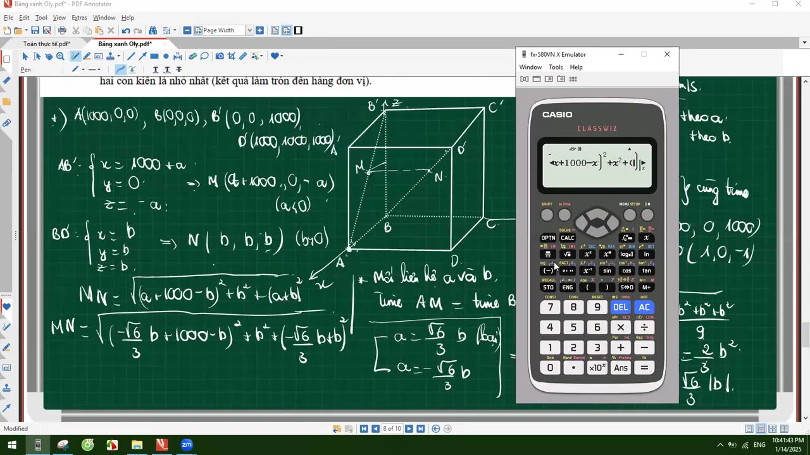Click the page number field 8 of 10
The image size is (810, 455).
tap(392, 428)
